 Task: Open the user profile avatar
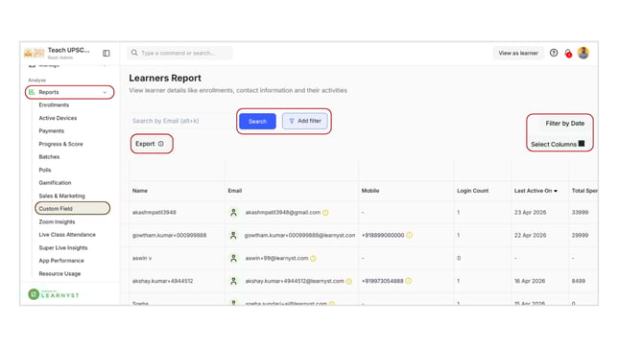[583, 53]
